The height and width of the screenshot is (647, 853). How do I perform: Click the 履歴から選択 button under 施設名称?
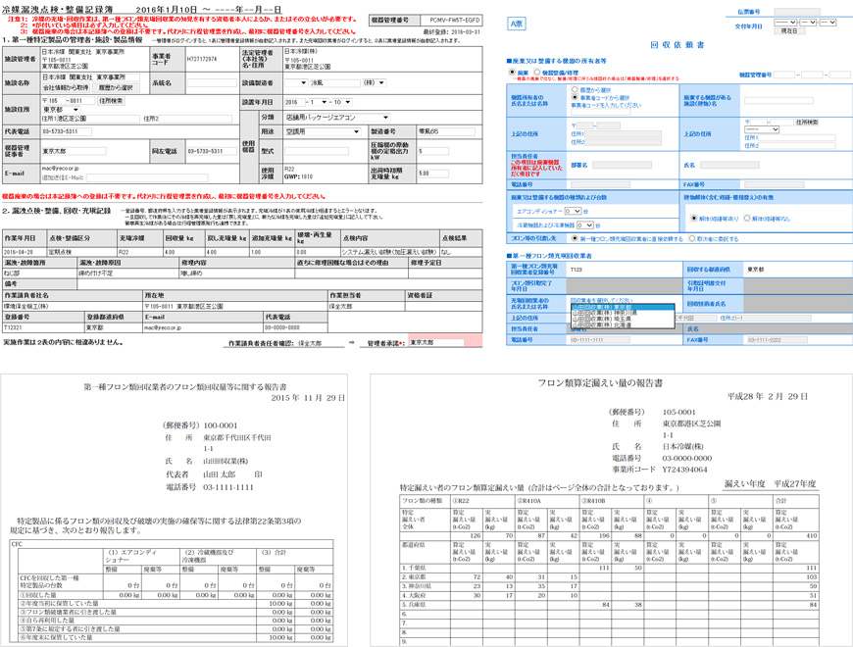click(116, 87)
